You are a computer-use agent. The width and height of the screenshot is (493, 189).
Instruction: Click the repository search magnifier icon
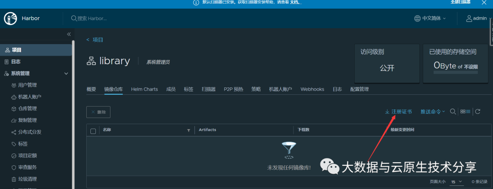[453, 112]
